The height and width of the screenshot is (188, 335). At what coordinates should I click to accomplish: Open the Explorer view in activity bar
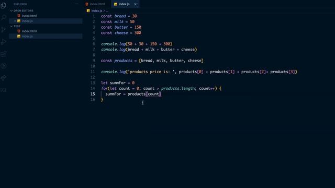point(4,5)
